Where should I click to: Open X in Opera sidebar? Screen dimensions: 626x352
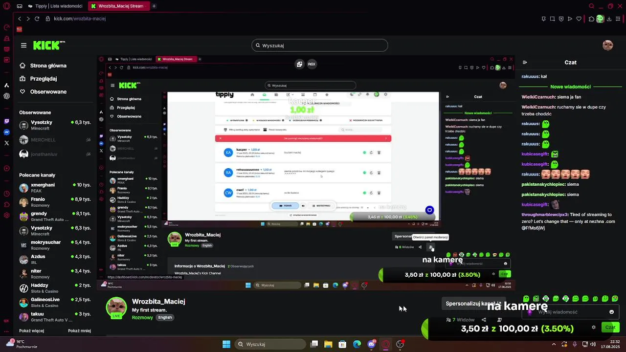pos(6,143)
